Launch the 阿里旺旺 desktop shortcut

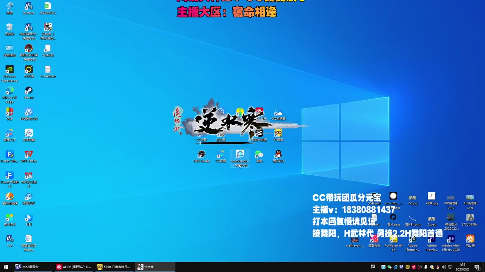pyautogui.click(x=28, y=198)
